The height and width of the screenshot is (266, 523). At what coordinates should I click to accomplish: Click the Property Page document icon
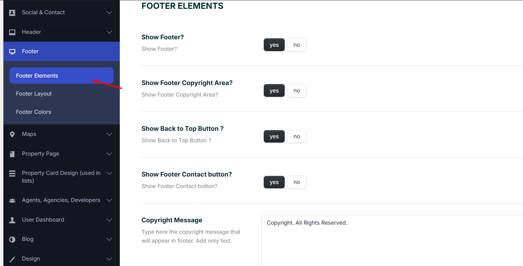[x=12, y=154]
